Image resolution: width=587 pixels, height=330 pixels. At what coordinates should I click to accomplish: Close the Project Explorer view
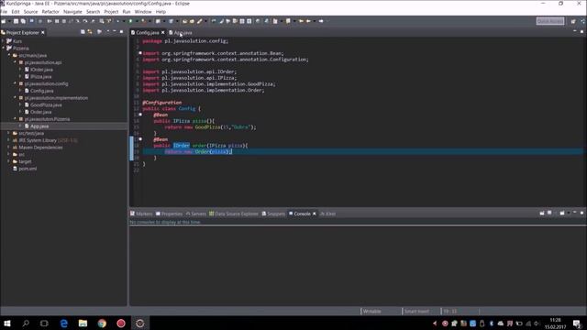(x=43, y=33)
